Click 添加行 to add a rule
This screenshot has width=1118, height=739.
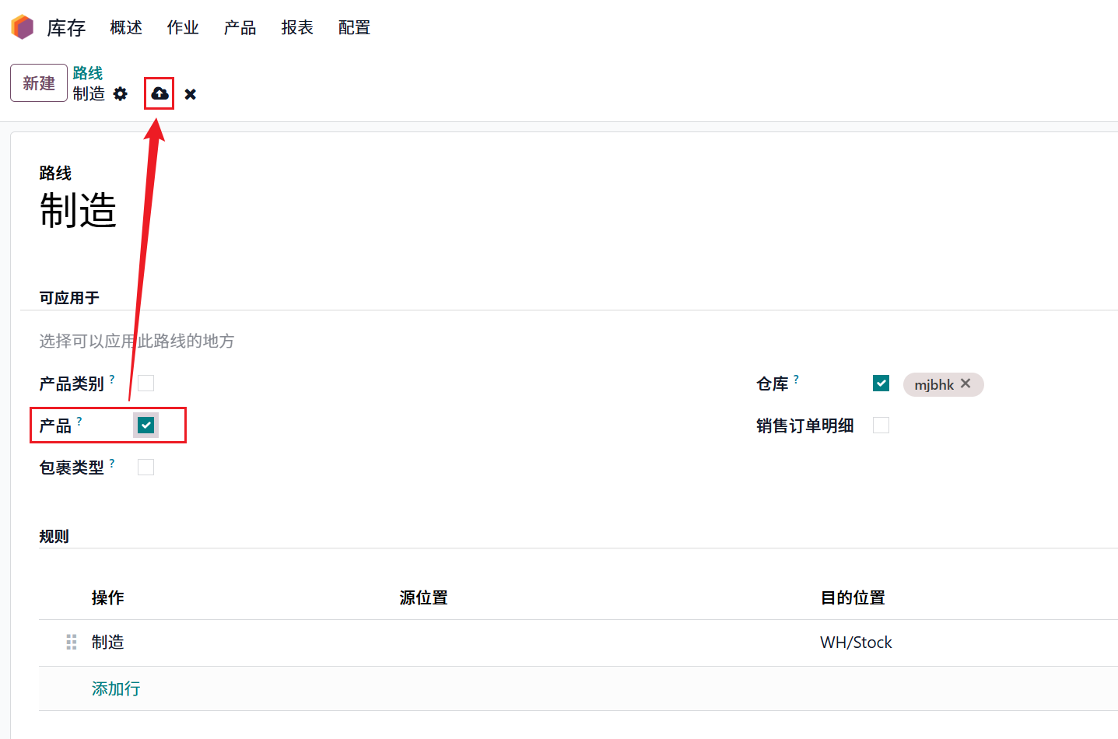coord(116,688)
